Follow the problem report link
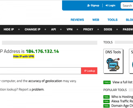Image resolution: width=133 pixels, height=108 pixels. pyautogui.click(x=38, y=89)
